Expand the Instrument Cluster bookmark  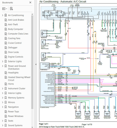coord(3,89)
